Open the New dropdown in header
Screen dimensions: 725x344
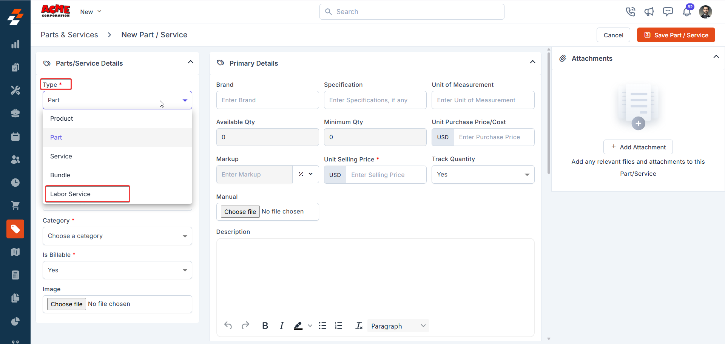(x=91, y=12)
